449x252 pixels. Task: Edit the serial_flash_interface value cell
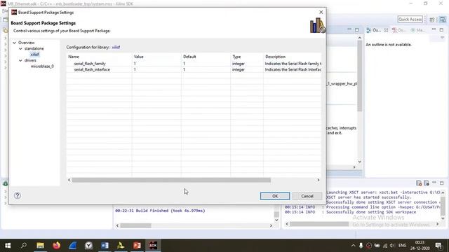(156, 69)
